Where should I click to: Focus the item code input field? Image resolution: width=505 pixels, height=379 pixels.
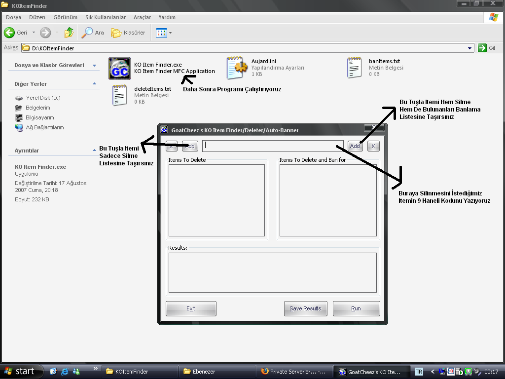[x=273, y=146]
